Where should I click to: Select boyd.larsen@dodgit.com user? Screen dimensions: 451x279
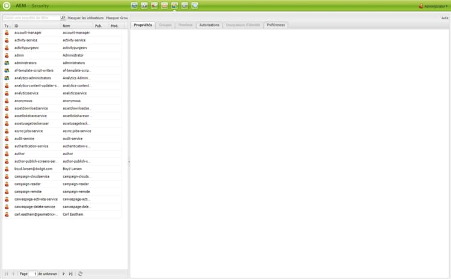click(x=62, y=169)
